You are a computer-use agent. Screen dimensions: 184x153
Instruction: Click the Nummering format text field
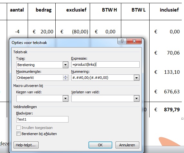point(103,78)
